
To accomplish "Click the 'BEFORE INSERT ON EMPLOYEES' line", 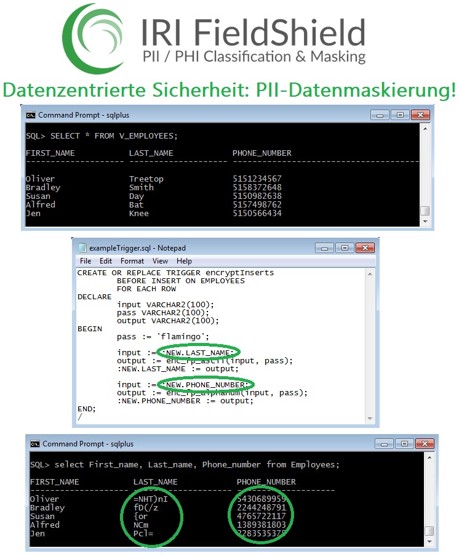I will click(181, 281).
